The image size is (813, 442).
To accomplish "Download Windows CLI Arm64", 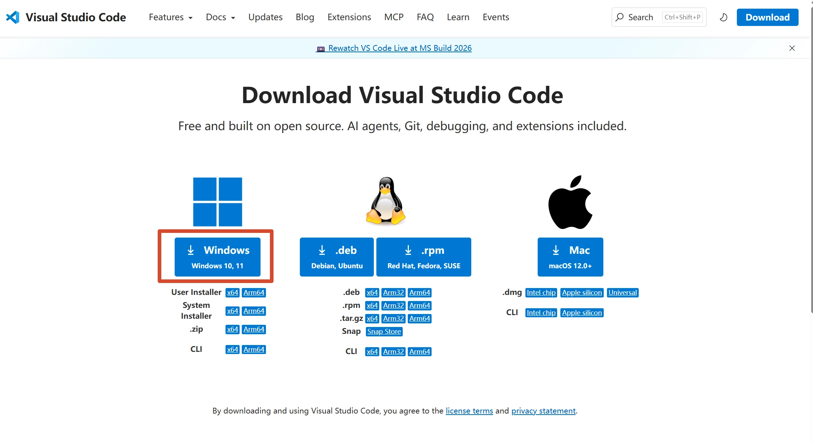I will point(254,350).
